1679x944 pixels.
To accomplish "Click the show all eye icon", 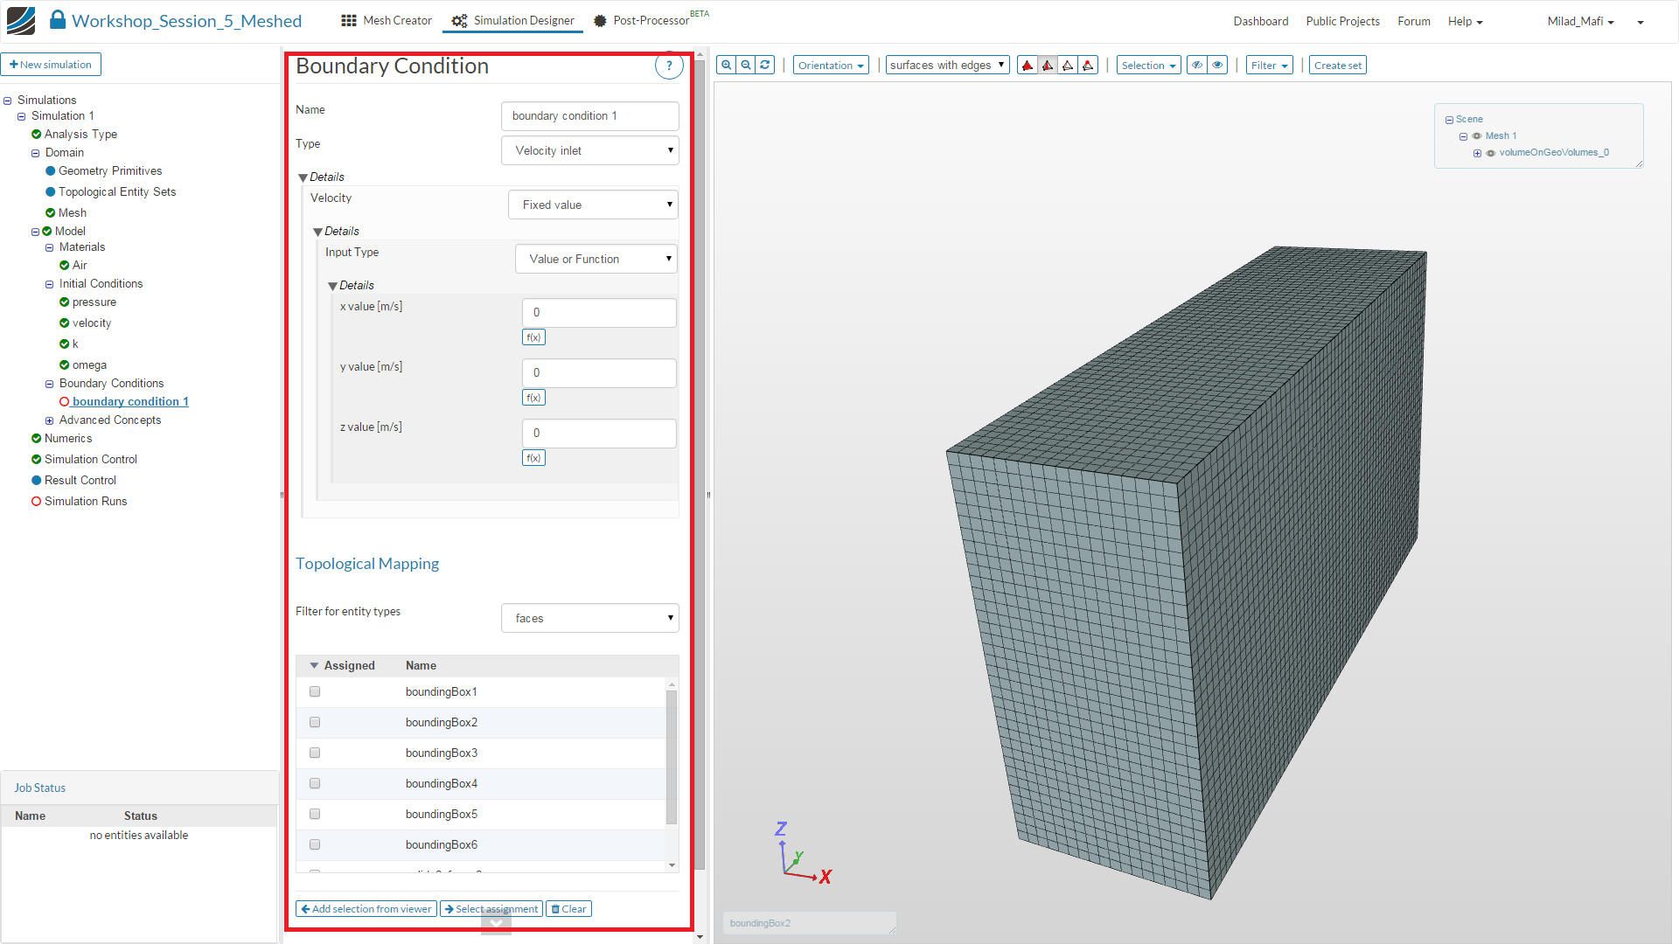I will coord(1217,65).
